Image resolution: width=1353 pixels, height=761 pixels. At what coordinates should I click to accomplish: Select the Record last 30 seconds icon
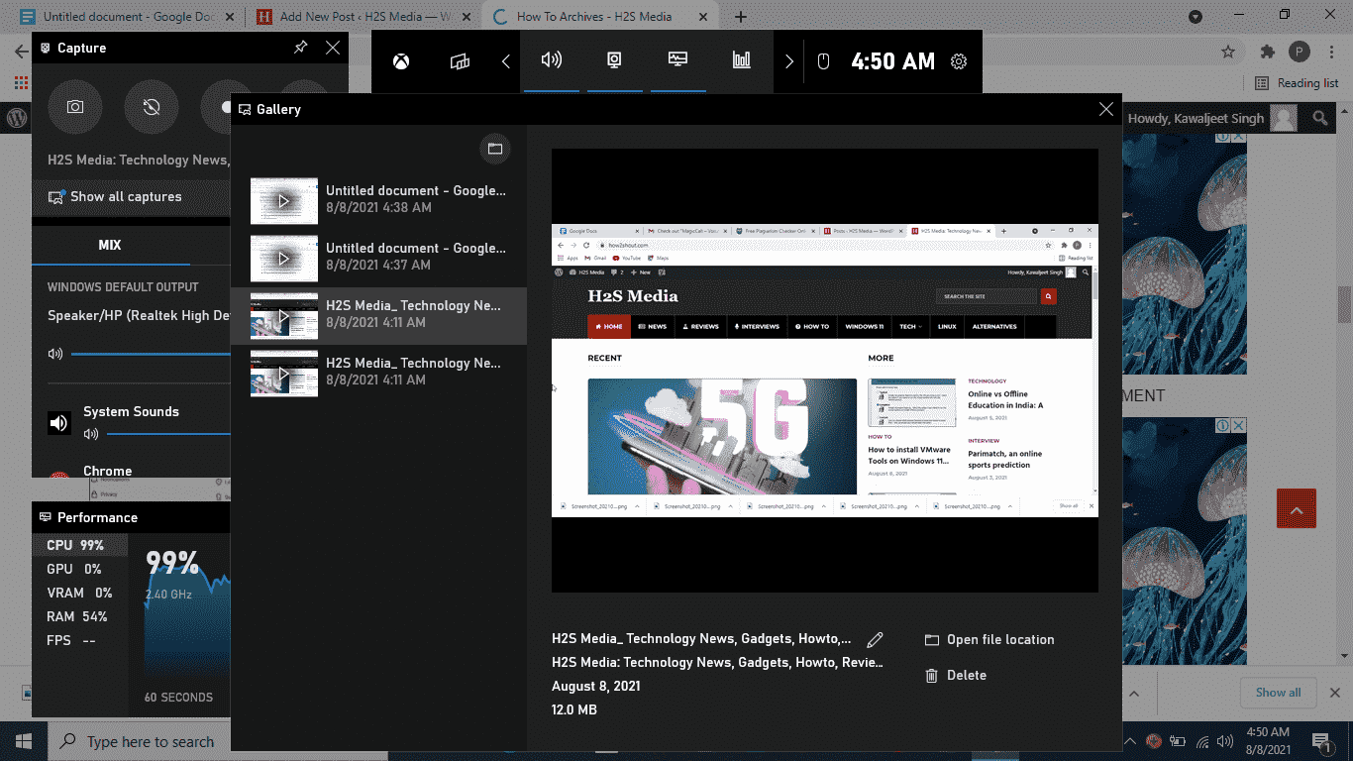[151, 107]
